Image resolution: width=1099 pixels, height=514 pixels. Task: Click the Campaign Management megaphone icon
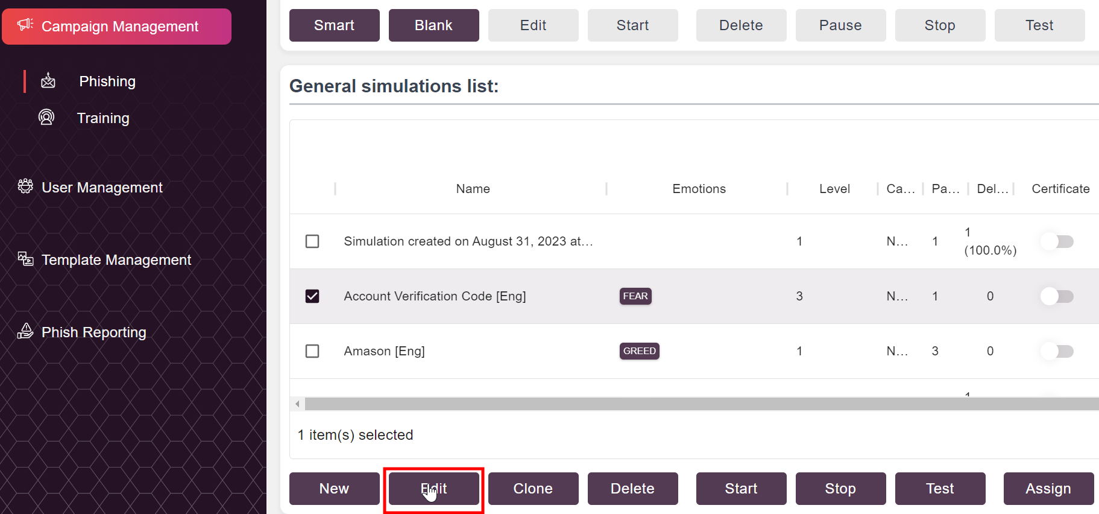[x=25, y=25]
